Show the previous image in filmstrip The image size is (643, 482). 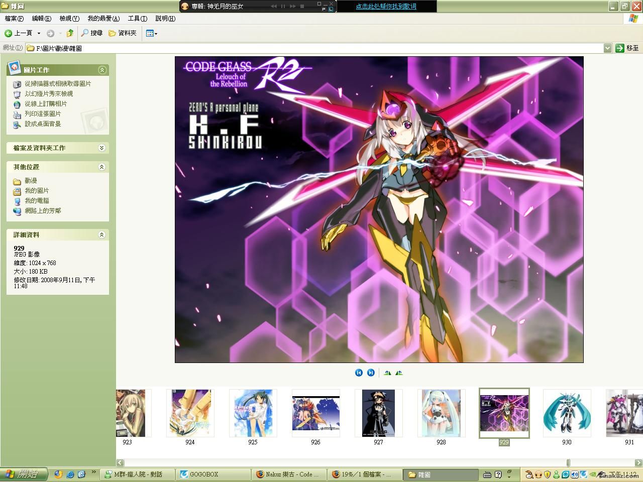coord(359,373)
